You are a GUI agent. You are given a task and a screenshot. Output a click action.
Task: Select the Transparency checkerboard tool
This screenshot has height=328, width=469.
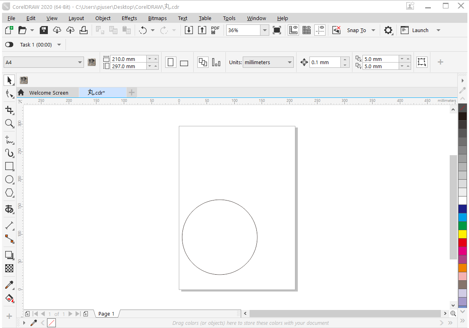[x=9, y=268]
